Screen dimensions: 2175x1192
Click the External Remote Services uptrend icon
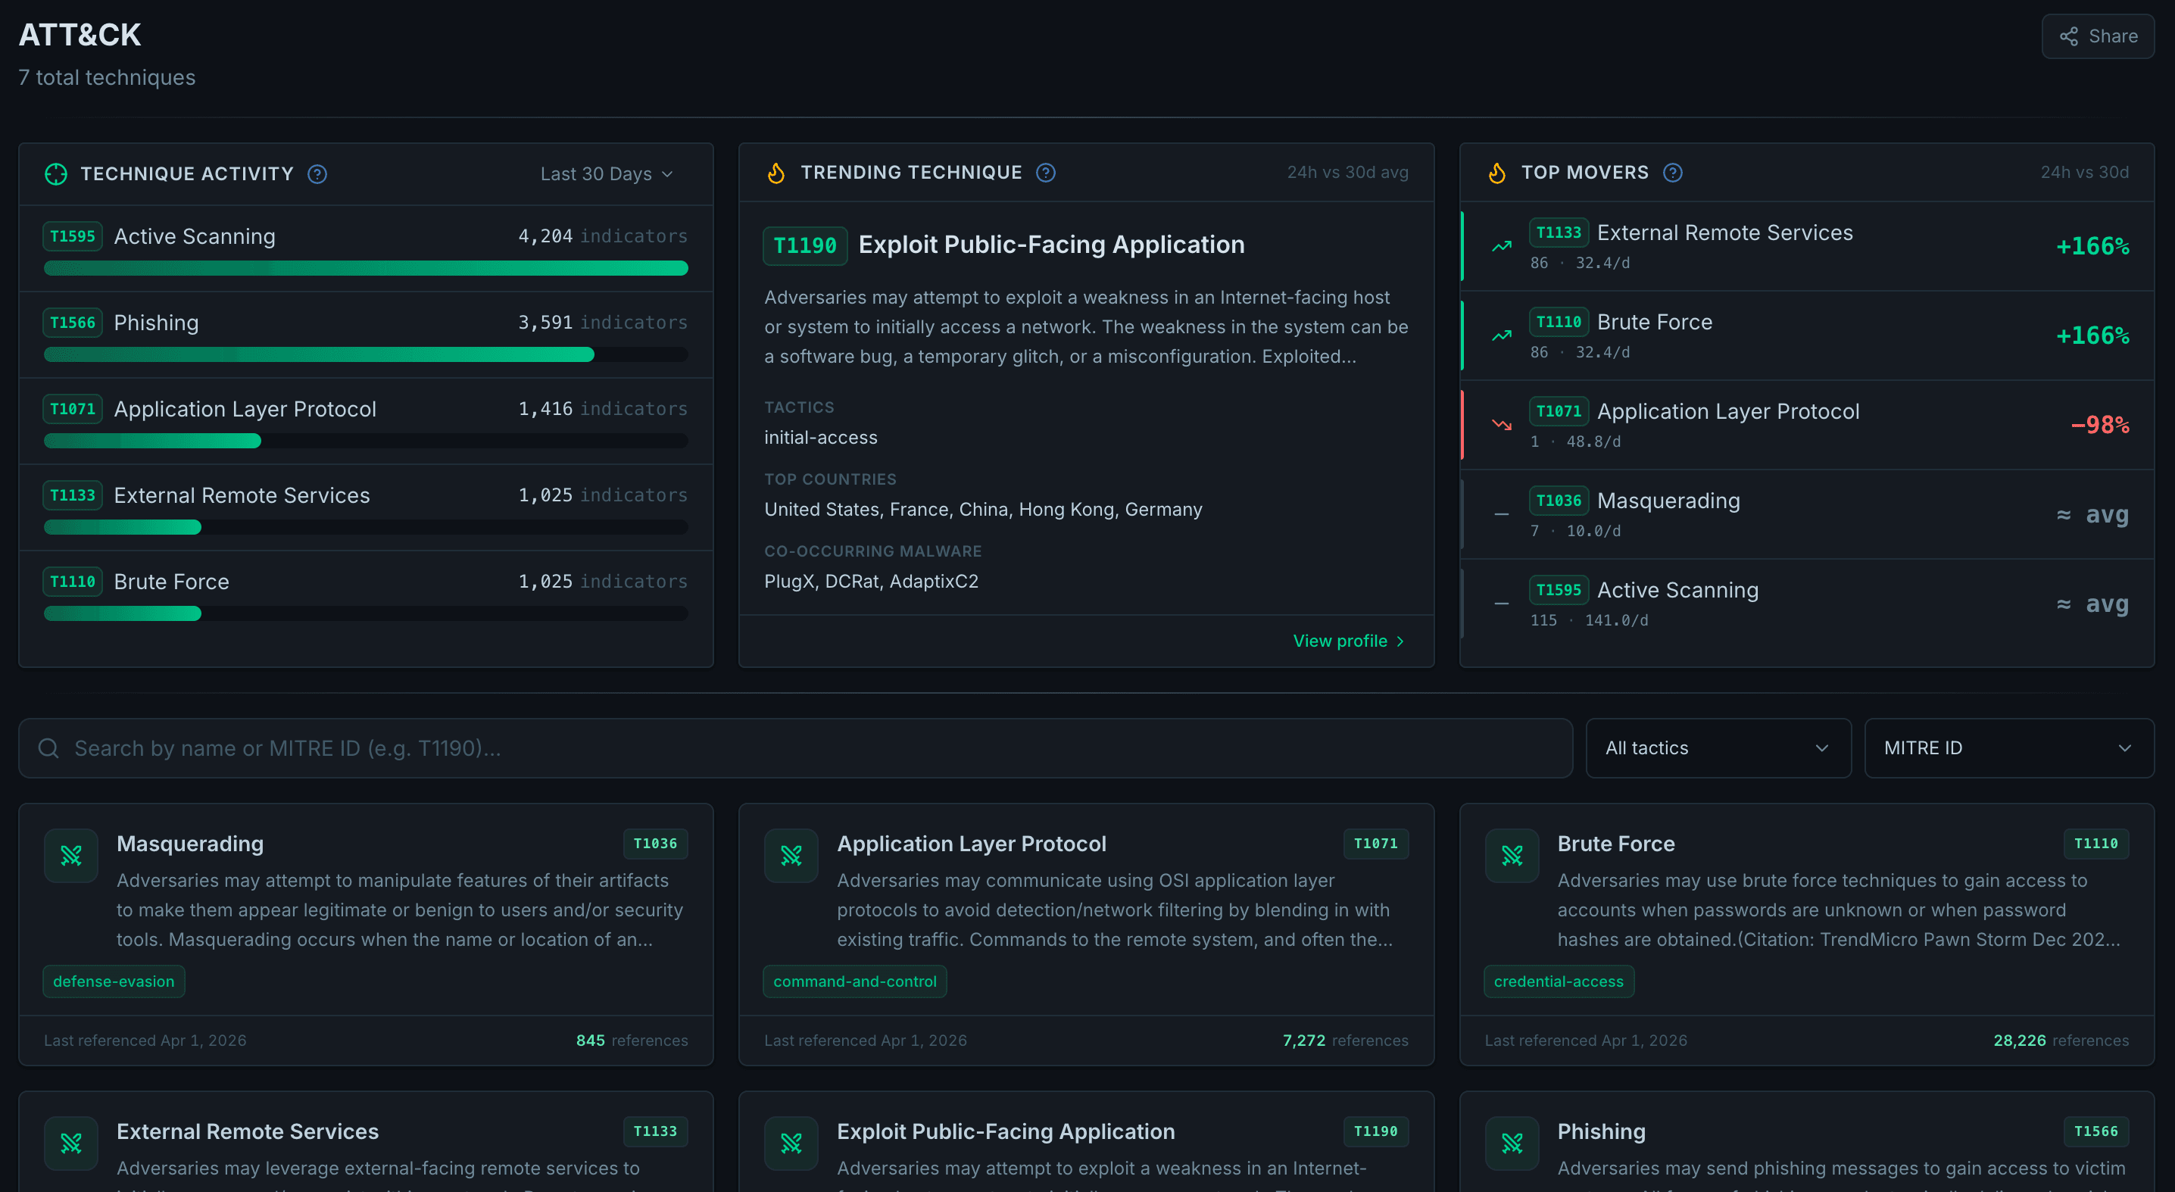1501,247
